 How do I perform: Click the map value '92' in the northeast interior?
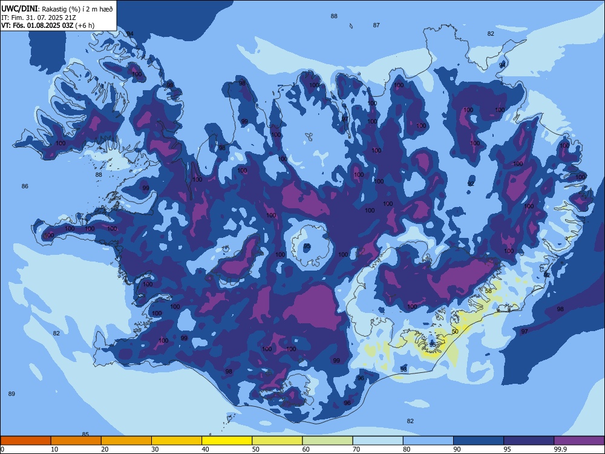[471, 184]
